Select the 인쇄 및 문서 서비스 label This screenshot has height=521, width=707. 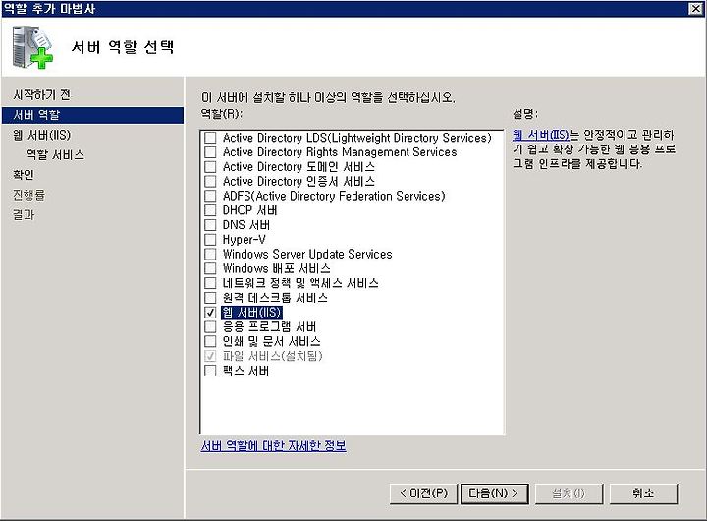(x=271, y=341)
